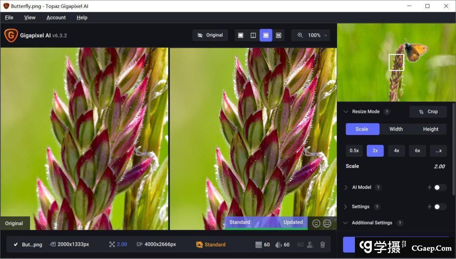The height and width of the screenshot is (259, 456).
Task: Turn on the Settings auto toggle
Action: click(x=440, y=207)
